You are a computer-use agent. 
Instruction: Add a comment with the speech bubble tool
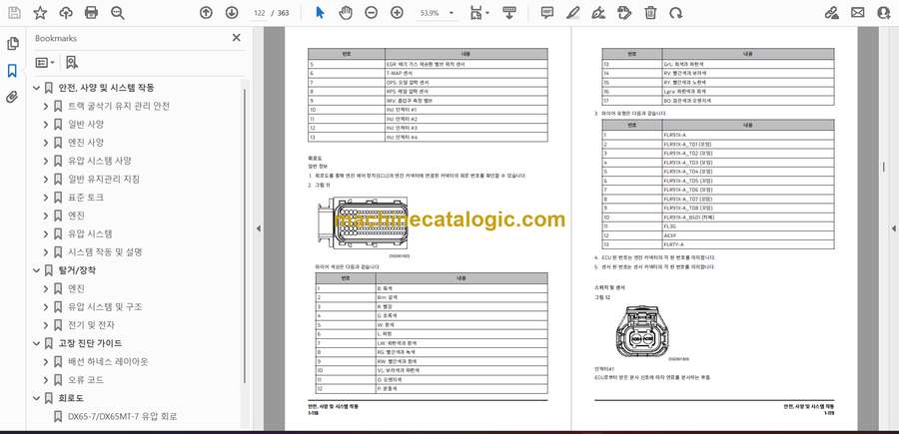point(547,13)
